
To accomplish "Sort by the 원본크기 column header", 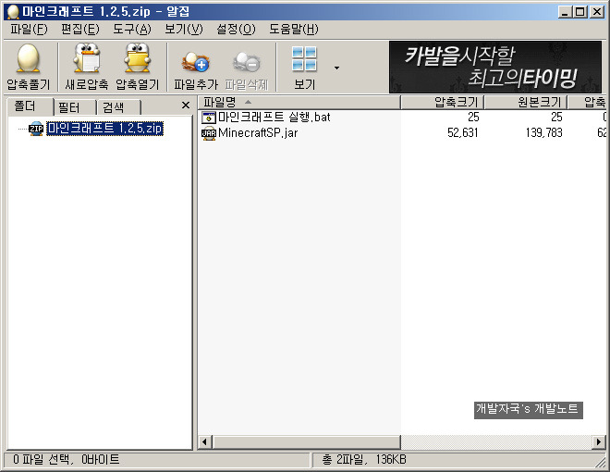I will pos(526,103).
